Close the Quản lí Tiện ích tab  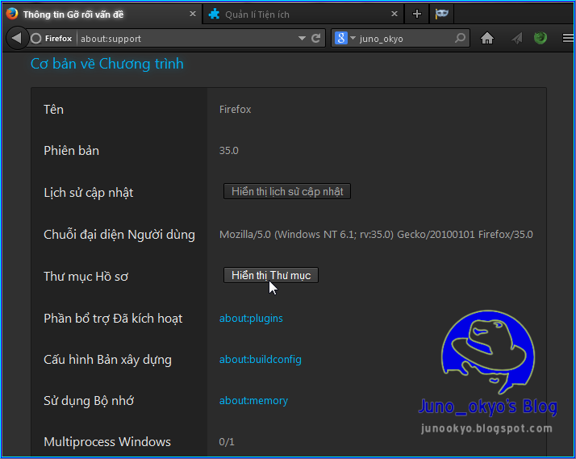click(394, 14)
